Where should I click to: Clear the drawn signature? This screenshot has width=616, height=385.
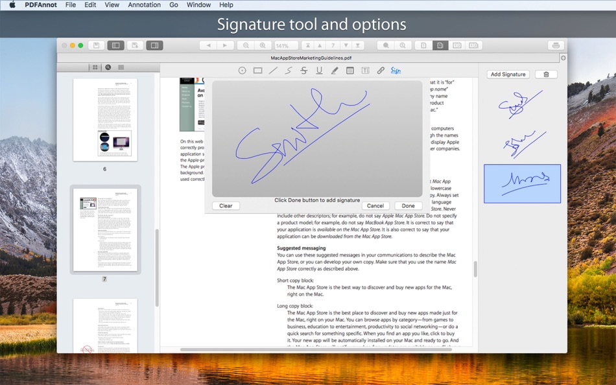click(x=226, y=206)
